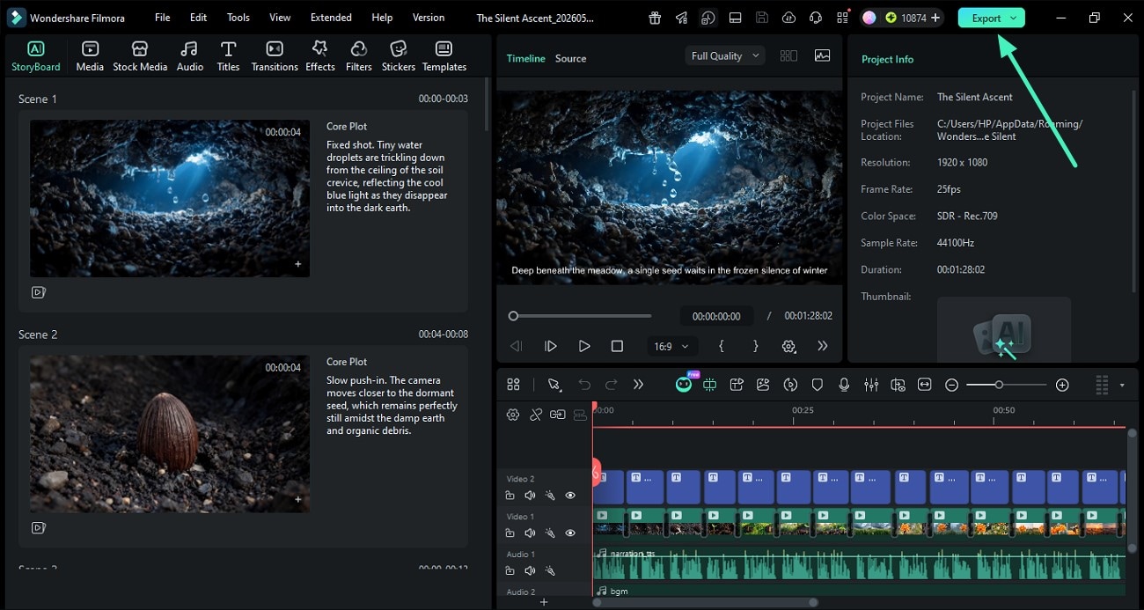Open the 16:9 aspect ratio dropdown
This screenshot has height=610, width=1144.
pos(671,346)
